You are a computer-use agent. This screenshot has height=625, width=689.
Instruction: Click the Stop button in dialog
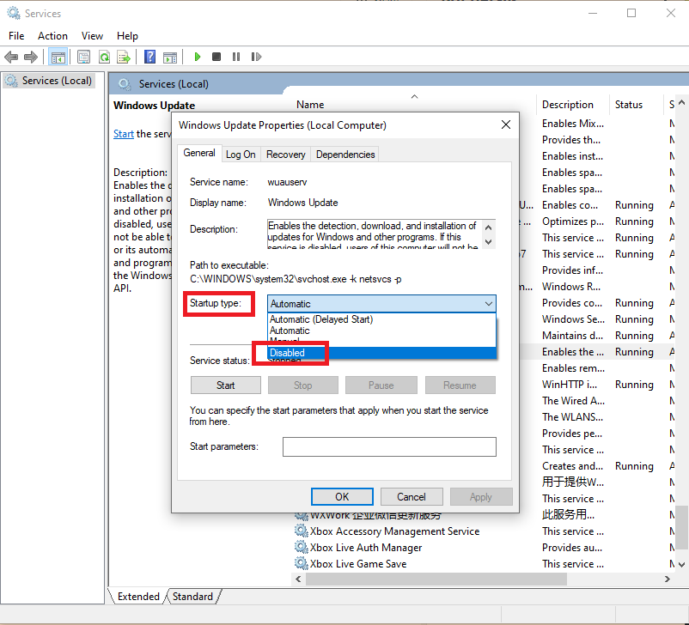(x=302, y=385)
